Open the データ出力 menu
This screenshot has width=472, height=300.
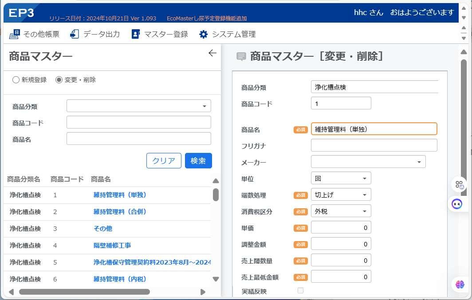click(95, 34)
